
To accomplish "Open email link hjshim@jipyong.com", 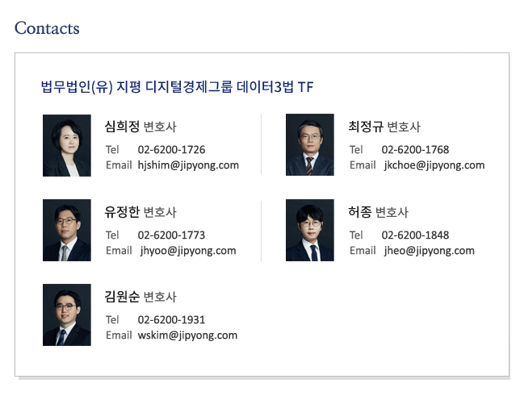I will pos(188,165).
